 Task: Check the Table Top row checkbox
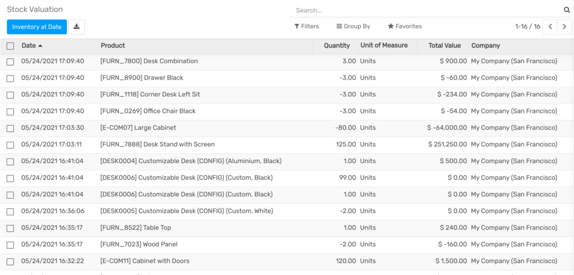[10, 228]
